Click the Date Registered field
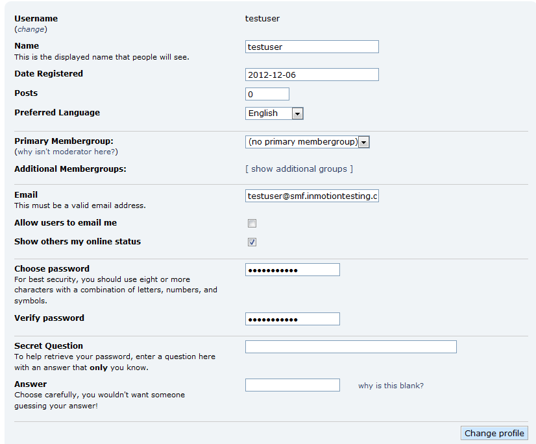 coord(311,75)
